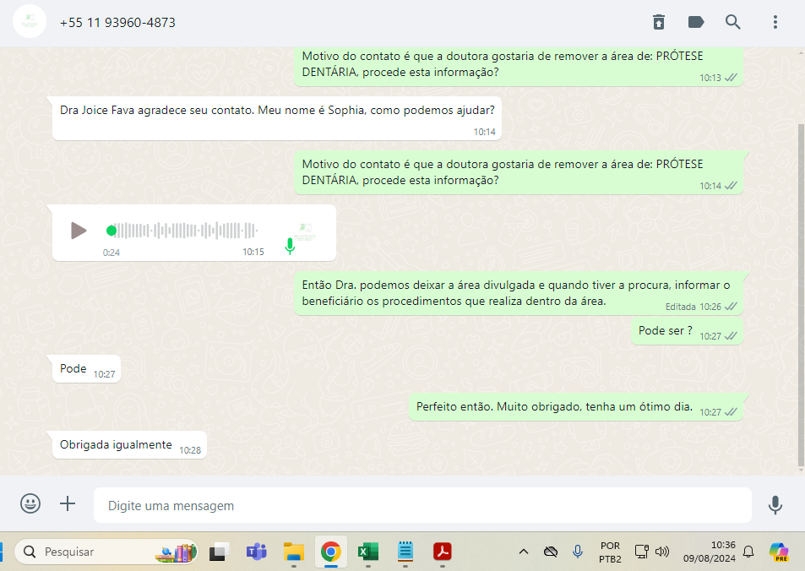Image resolution: width=805 pixels, height=571 pixels.
Task: Open Notepad from the taskbar
Action: [405, 552]
